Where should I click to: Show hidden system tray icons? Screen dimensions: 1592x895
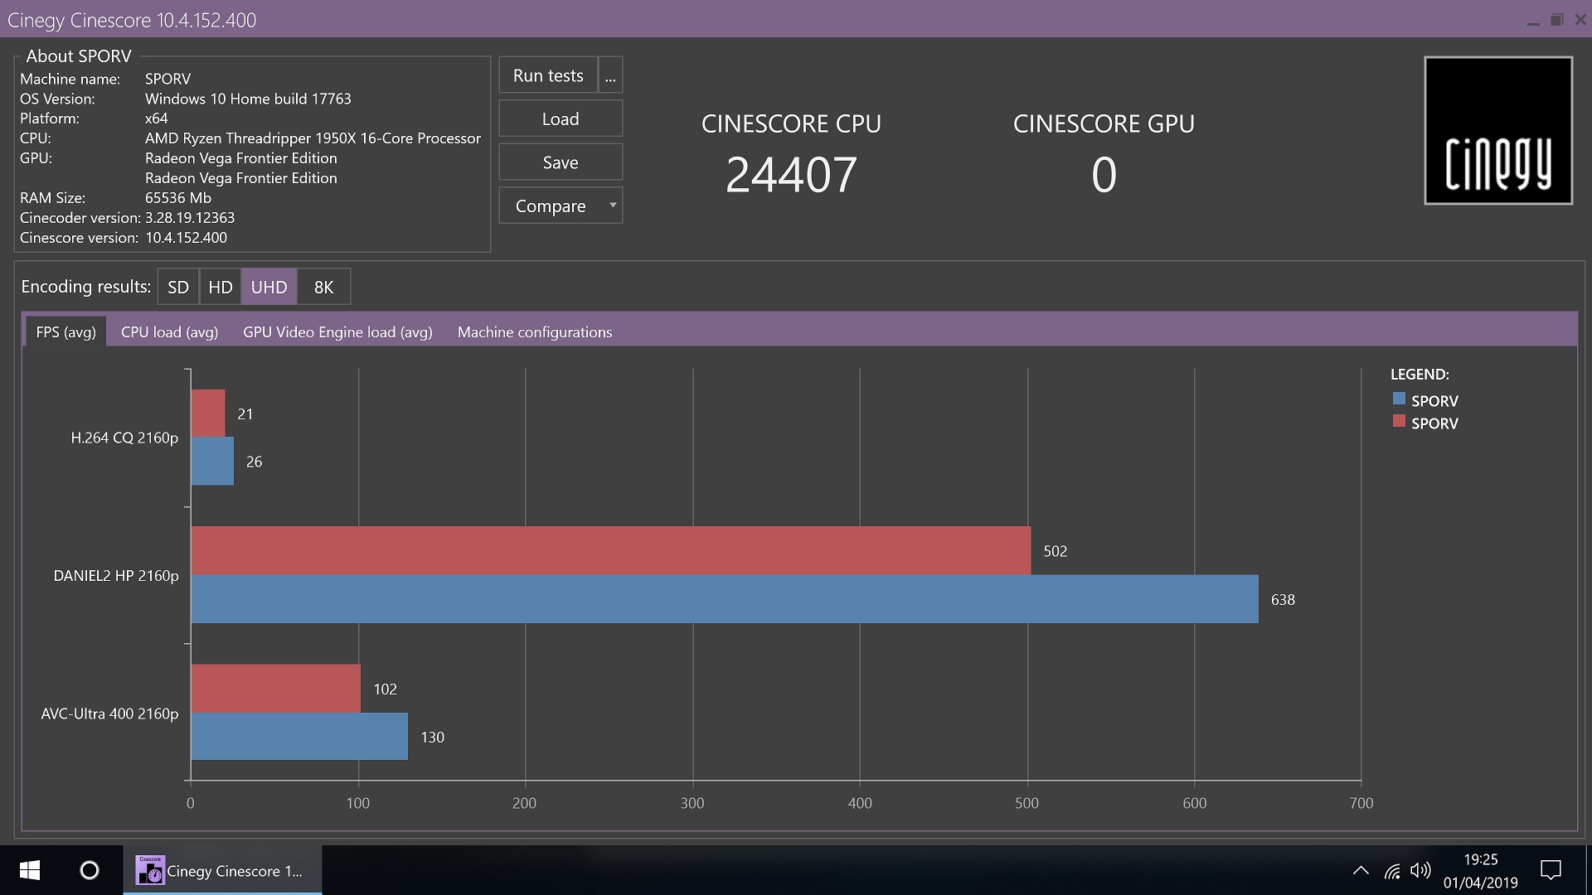(1361, 870)
